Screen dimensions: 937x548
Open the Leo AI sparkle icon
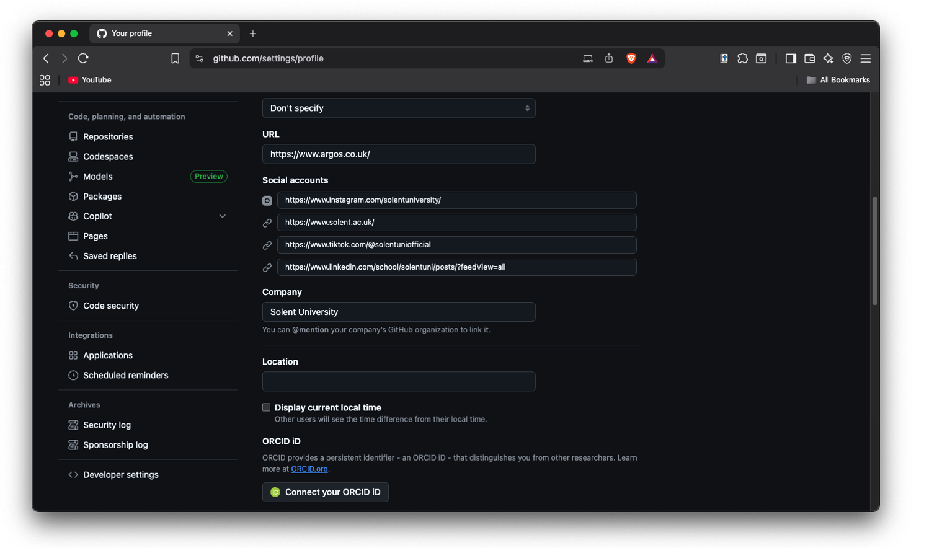coord(828,58)
